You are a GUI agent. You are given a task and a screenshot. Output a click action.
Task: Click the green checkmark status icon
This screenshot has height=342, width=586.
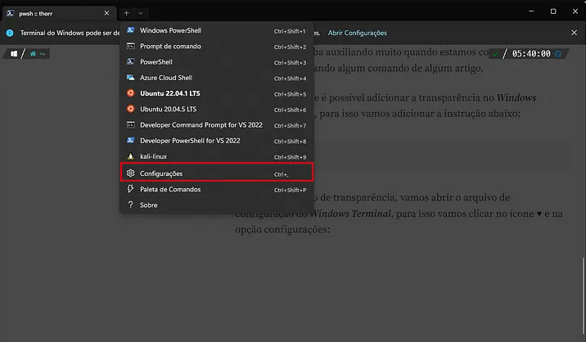[x=495, y=54]
